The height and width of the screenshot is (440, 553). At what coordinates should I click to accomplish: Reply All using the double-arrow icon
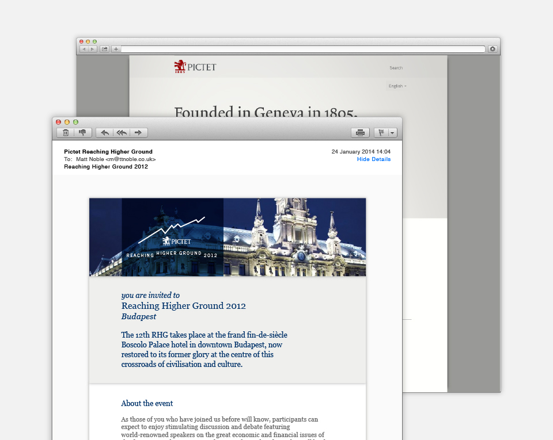click(122, 132)
